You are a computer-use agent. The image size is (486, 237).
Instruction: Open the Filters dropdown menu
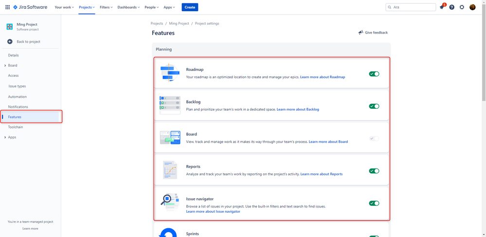click(x=106, y=7)
